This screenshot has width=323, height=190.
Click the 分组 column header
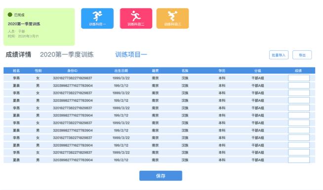[x=257, y=71]
